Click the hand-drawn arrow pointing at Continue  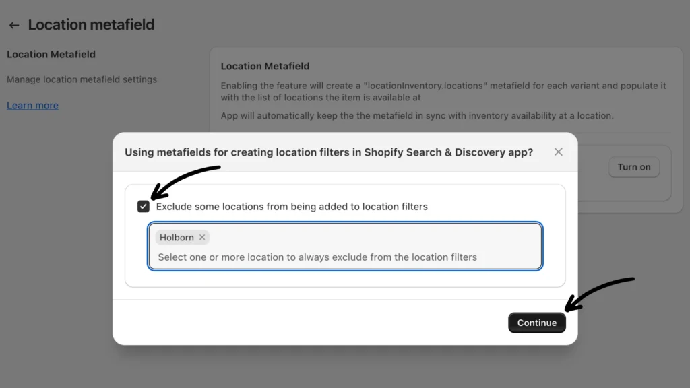tap(600, 291)
